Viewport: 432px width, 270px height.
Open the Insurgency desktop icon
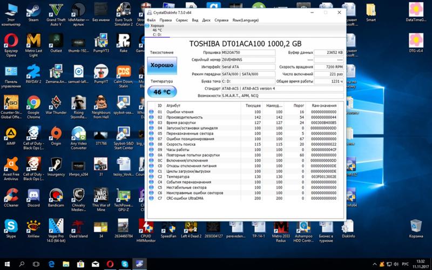(56, 167)
